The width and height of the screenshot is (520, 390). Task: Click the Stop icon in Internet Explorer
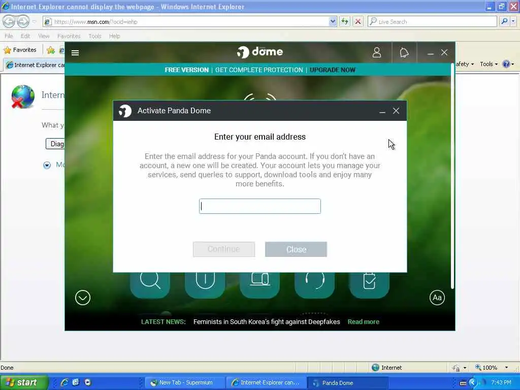(358, 21)
